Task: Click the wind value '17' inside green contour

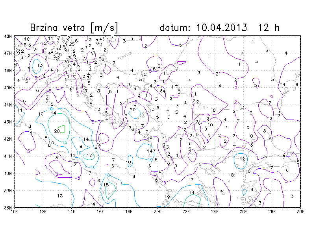Action: click(89, 155)
